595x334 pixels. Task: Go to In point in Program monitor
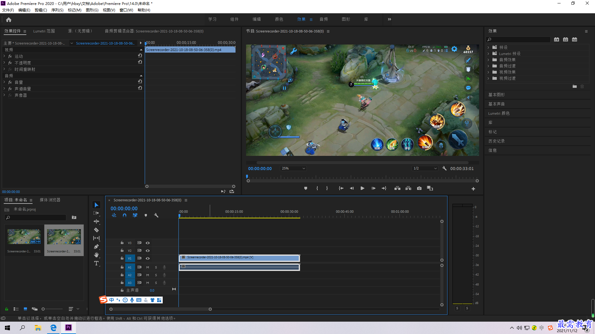341,188
